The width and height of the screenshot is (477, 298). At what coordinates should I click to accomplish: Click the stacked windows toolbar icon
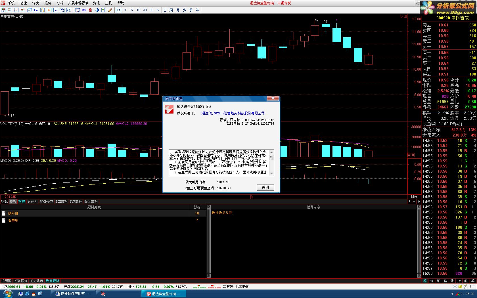point(29,10)
